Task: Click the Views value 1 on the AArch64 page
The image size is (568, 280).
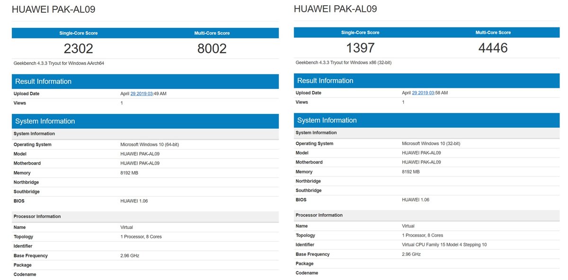Action: [x=122, y=103]
